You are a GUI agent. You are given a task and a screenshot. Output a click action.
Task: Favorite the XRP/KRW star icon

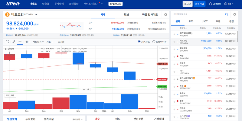click(x=174, y=34)
